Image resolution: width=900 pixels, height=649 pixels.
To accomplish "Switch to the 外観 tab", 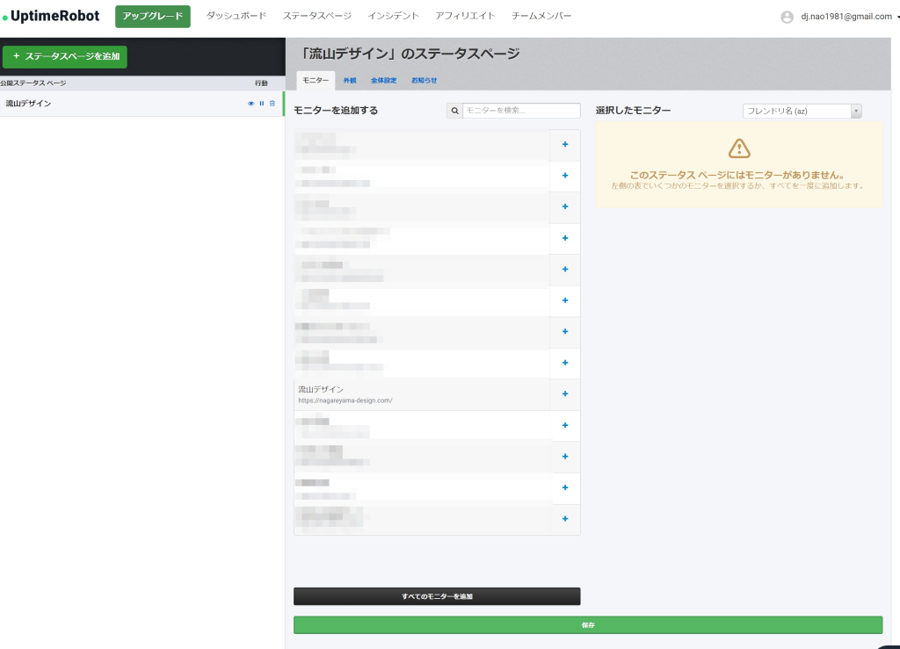I will tap(350, 81).
